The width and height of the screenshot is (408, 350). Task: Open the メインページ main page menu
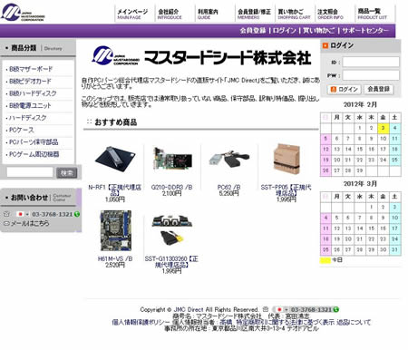point(132,14)
